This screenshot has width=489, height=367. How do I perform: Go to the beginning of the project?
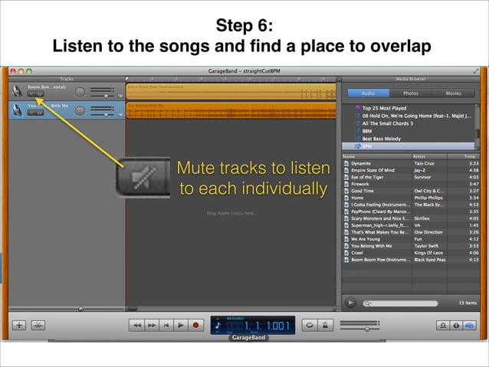pos(166,325)
